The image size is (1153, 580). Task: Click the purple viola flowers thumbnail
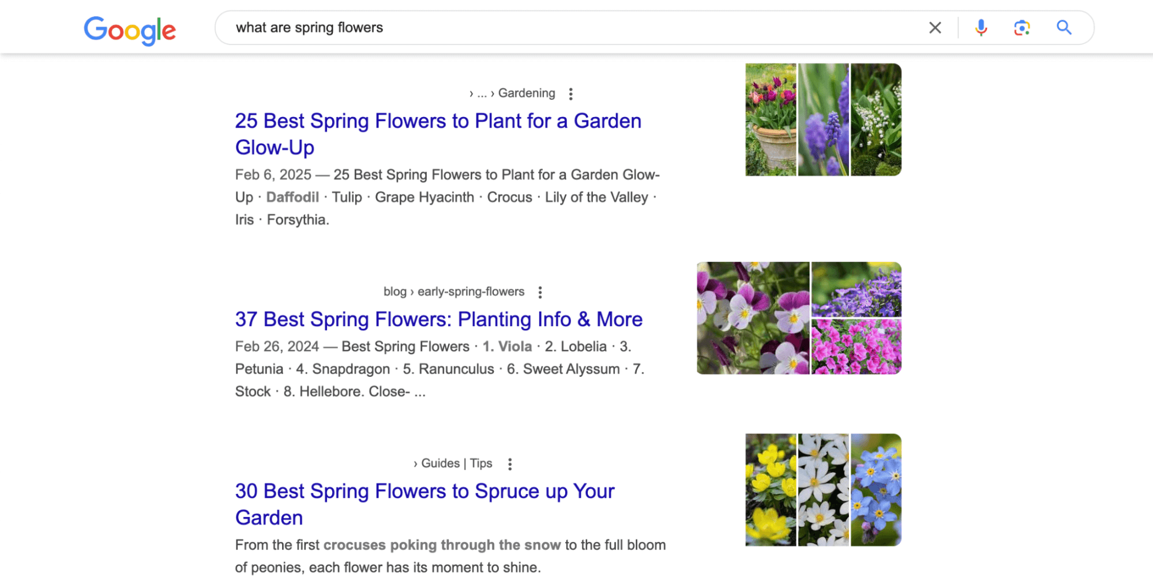tap(753, 318)
